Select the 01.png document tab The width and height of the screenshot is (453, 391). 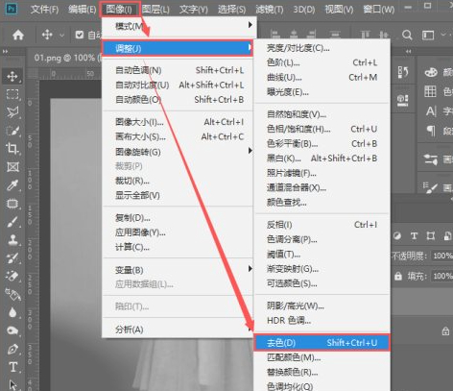(x=65, y=58)
